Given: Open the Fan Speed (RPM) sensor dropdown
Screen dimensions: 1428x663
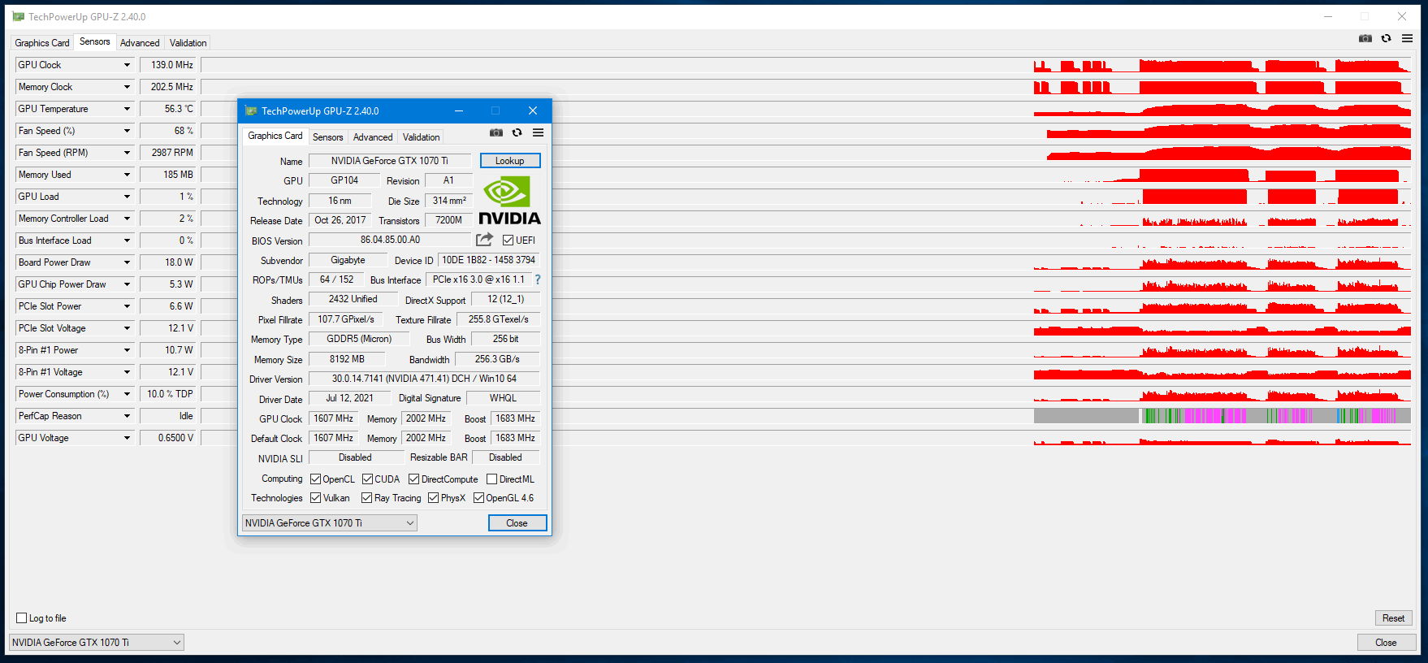Looking at the screenshot, I should tap(127, 153).
